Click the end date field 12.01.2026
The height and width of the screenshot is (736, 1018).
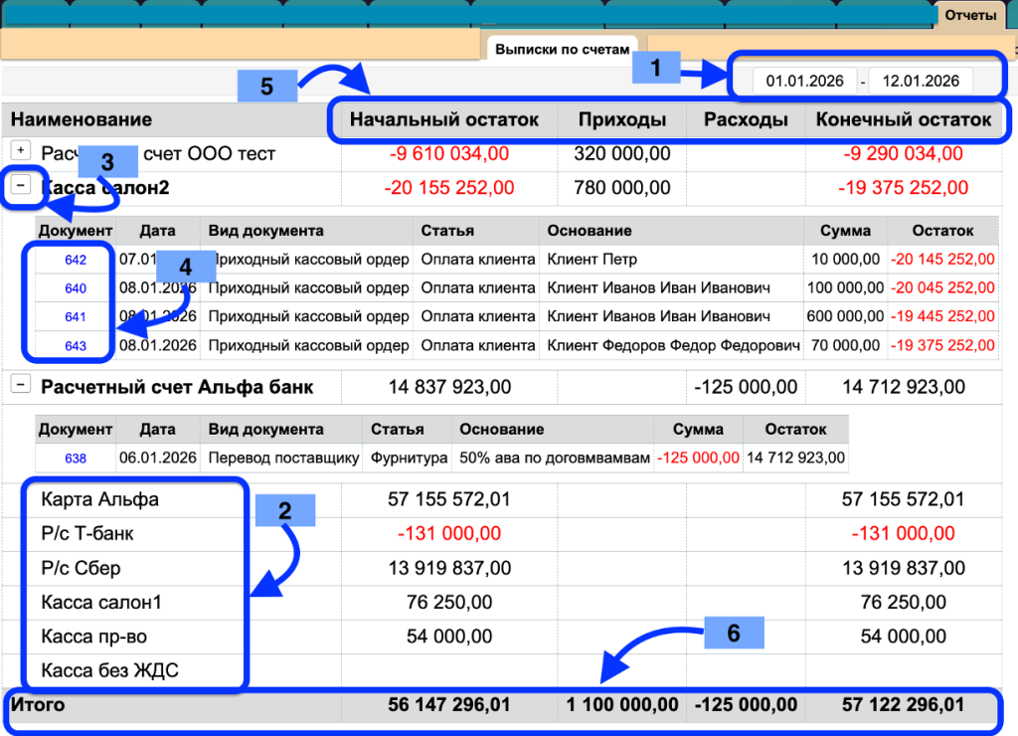921,82
